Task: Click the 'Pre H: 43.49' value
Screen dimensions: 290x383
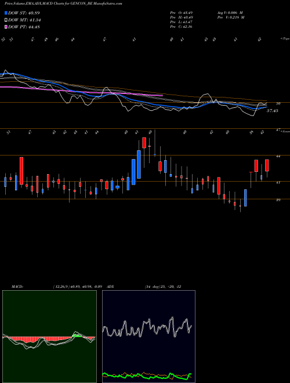Action: (x=182, y=17)
